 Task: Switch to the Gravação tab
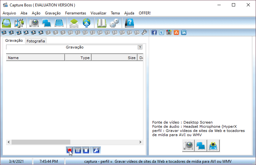click(x=14, y=40)
